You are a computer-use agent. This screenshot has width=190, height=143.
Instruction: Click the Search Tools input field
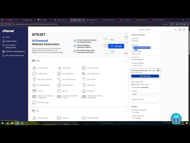coord(156,29)
